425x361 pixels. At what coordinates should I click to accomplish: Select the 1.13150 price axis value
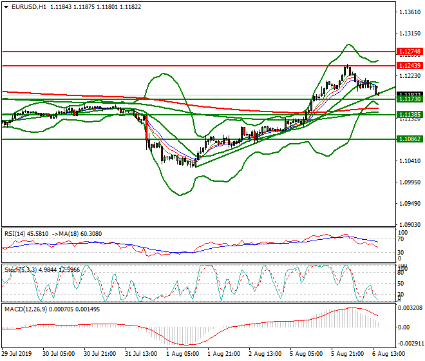pyautogui.click(x=410, y=33)
